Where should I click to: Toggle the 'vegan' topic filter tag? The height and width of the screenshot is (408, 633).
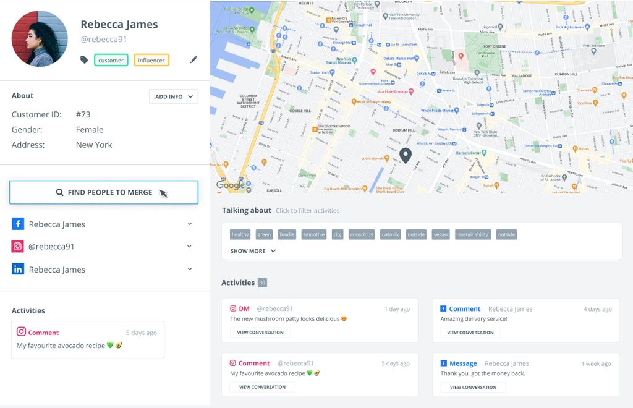click(441, 235)
